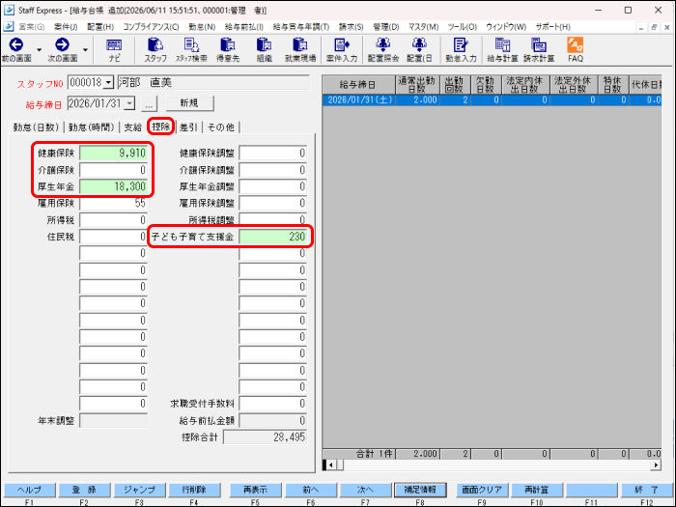Viewport: 676px width, 507px height.
Task: Click the 給与締日 column header in grid
Action: tap(358, 85)
